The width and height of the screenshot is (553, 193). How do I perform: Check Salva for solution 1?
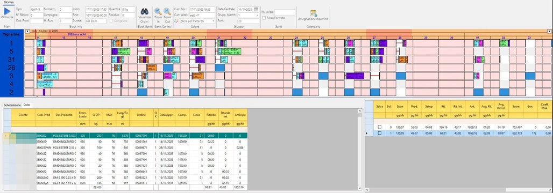[379, 133]
